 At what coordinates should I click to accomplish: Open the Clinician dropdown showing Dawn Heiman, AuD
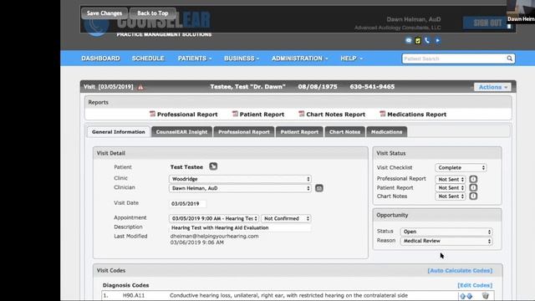coord(240,188)
